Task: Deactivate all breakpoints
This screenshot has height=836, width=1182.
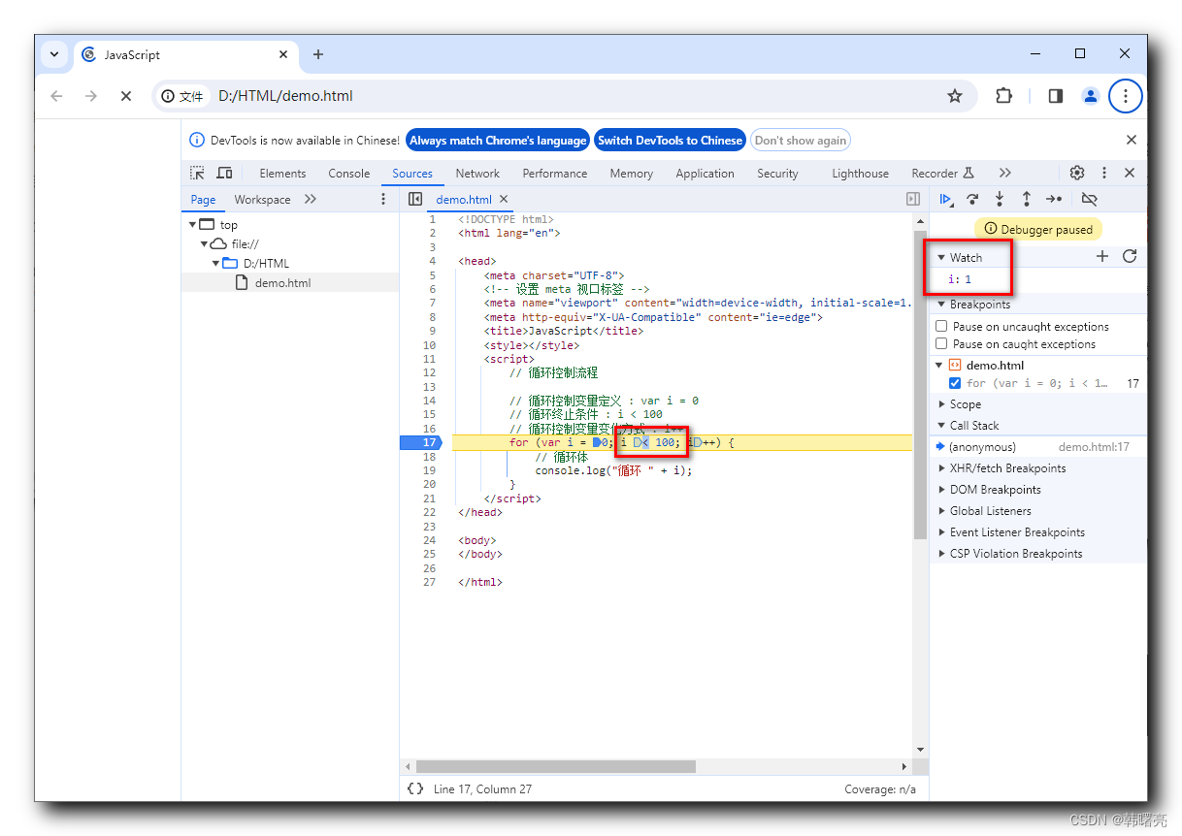Action: point(1090,199)
